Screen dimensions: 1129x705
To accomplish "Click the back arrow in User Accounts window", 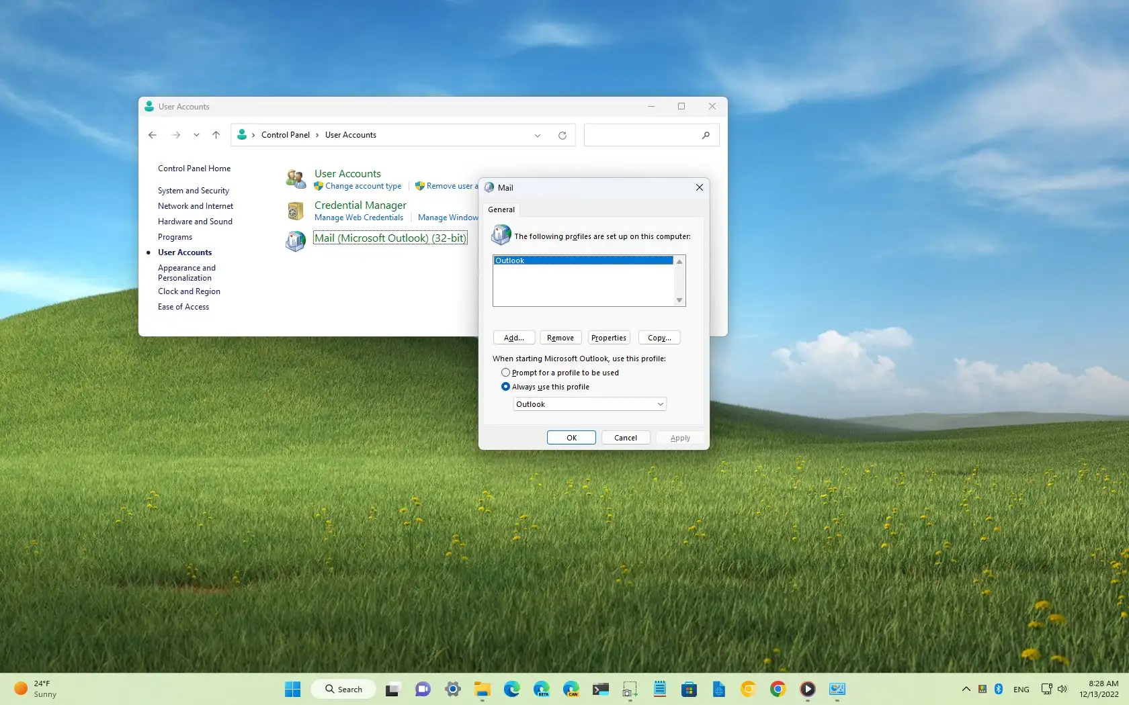I will [x=153, y=135].
